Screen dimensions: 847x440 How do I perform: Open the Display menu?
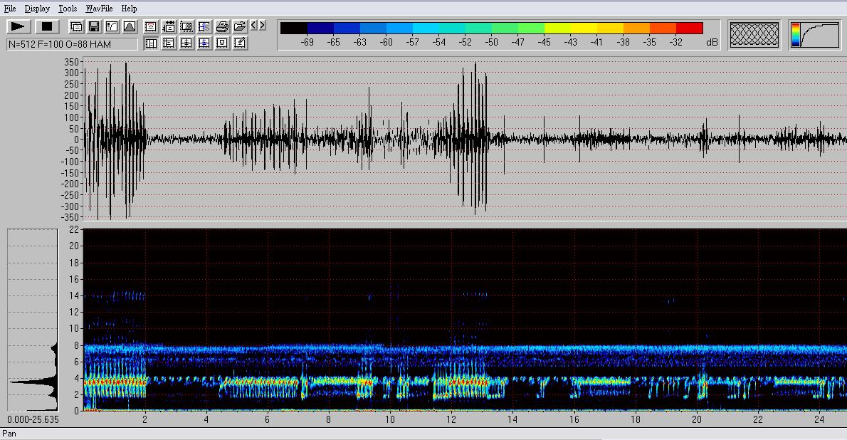(x=37, y=9)
